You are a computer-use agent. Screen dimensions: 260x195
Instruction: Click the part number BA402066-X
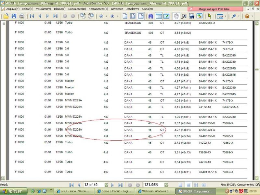(207, 23)
